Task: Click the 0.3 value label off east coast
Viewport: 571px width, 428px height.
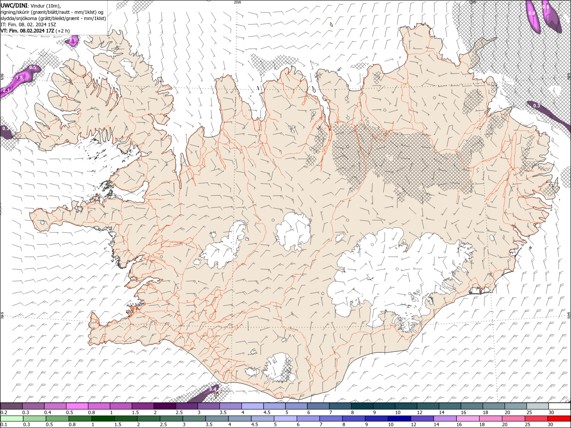Action: coord(537,106)
